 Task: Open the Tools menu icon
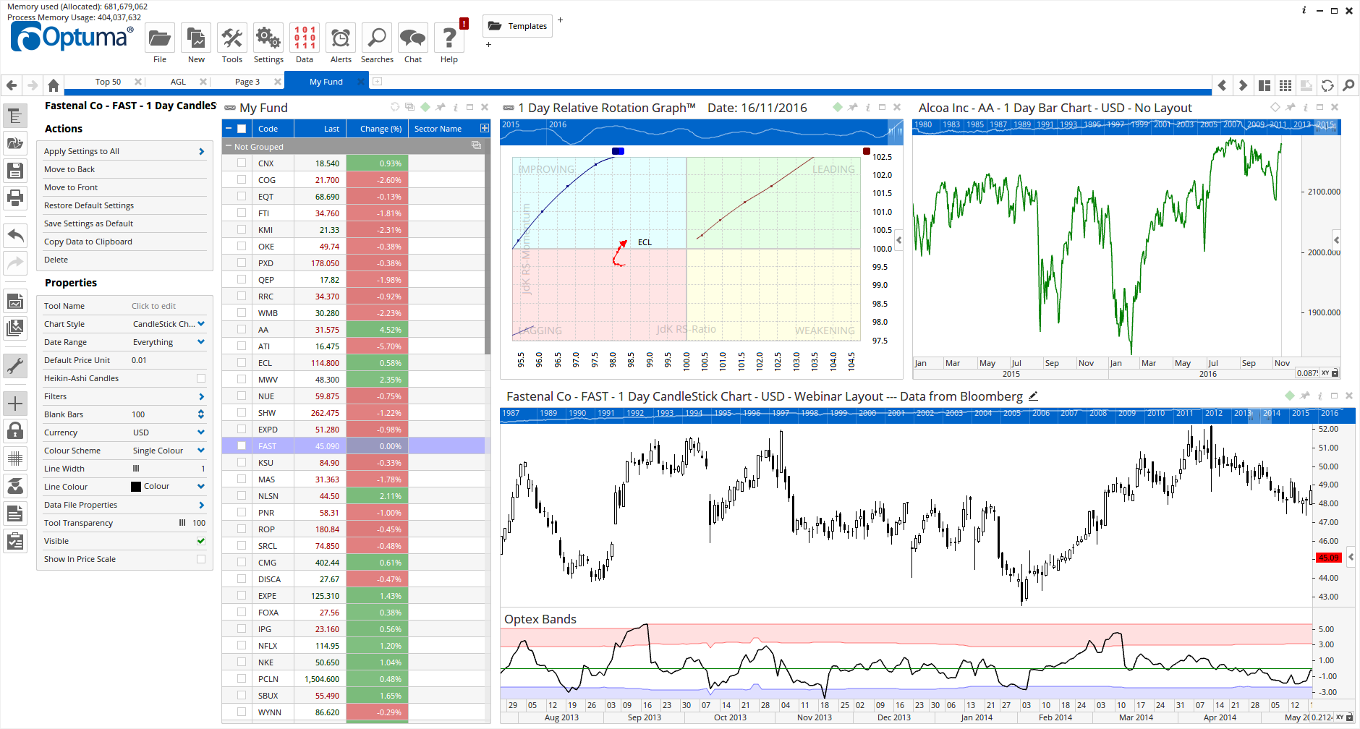click(232, 38)
